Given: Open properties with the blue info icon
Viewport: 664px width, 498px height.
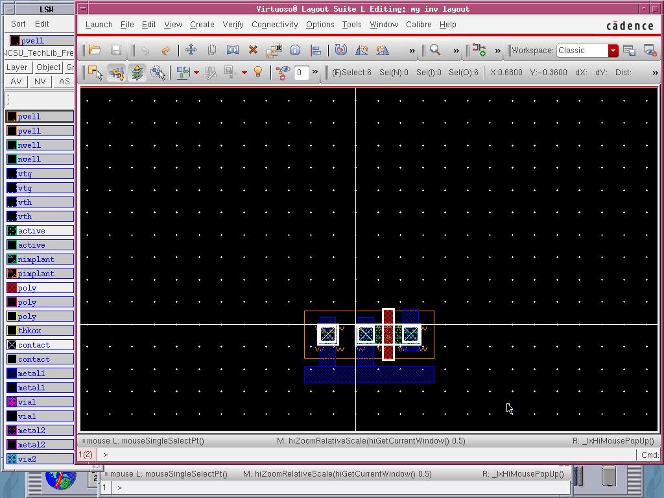Looking at the screenshot, I should (x=295, y=51).
